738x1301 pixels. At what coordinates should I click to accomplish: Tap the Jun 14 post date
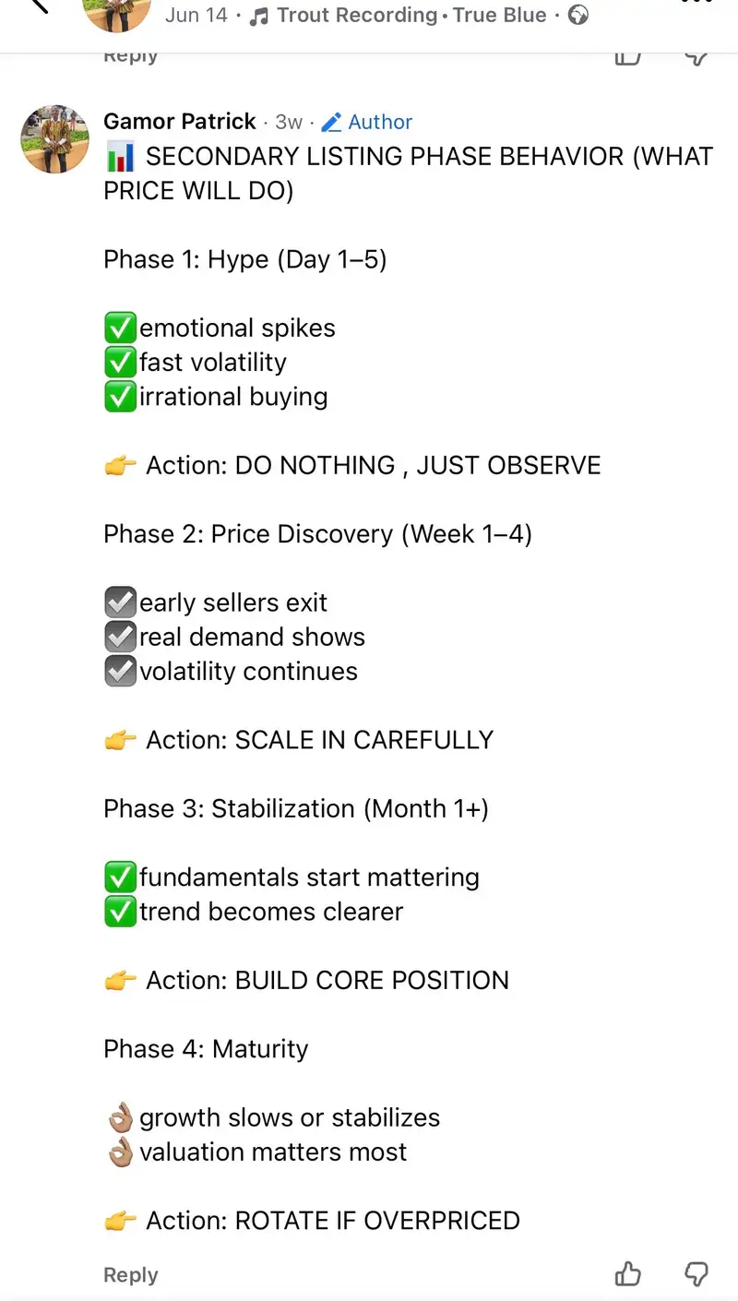196,16
